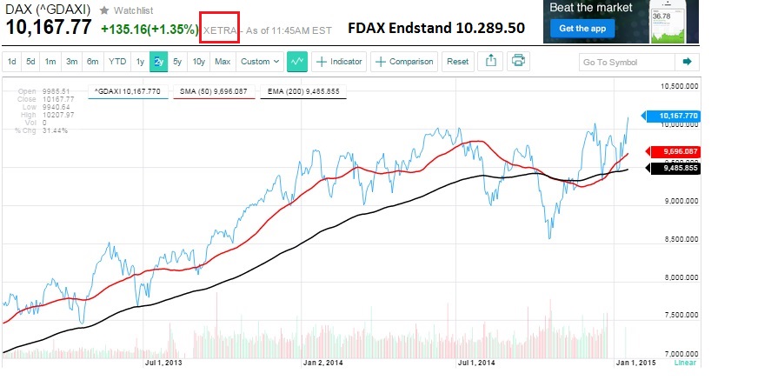The image size is (771, 380).
Task: Select the Max time range
Action: pyautogui.click(x=223, y=62)
